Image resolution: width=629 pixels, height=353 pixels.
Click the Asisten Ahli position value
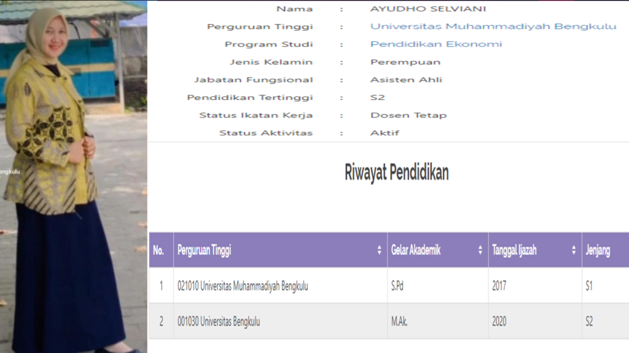click(x=406, y=80)
